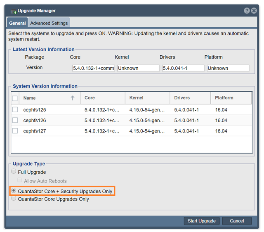The image size is (264, 232).
Task: Sort by the Name column header
Action: point(49,98)
